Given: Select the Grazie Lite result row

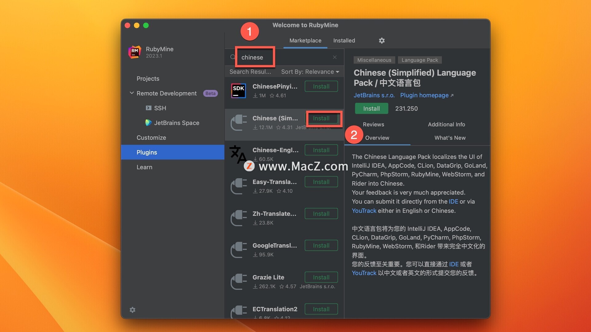Looking at the screenshot, I should 284,284.
